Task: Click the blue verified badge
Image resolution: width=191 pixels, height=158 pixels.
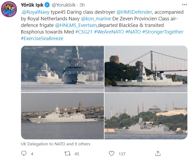Action: pos(47,5)
